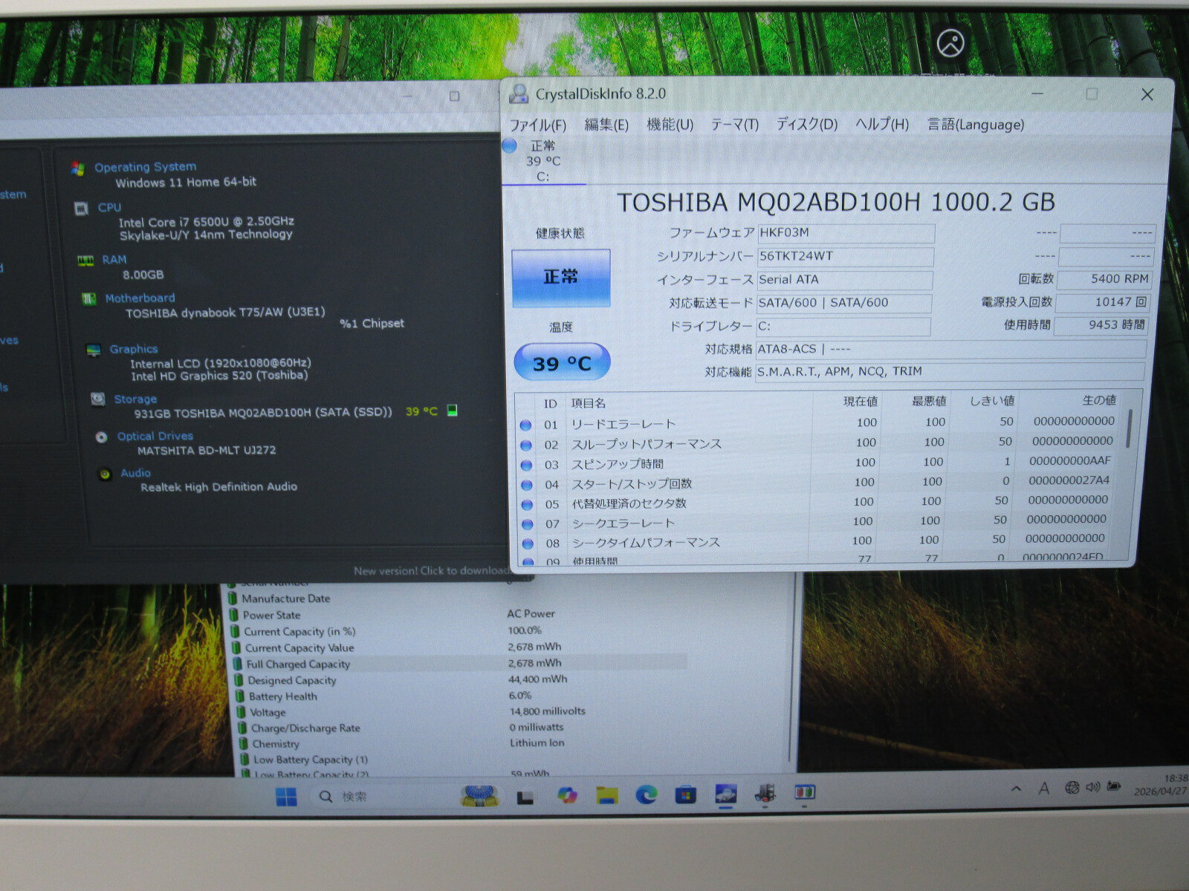Click the blue status dot on row 01
Viewport: 1189px width, 891px height.
pos(525,425)
